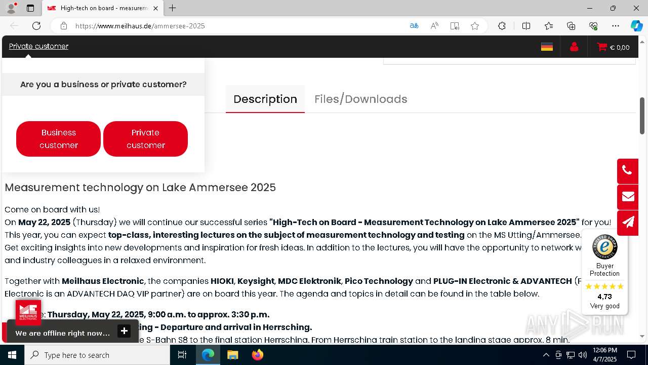The width and height of the screenshot is (648, 365).
Task: Open the Copilot icon
Action: click(x=636, y=26)
